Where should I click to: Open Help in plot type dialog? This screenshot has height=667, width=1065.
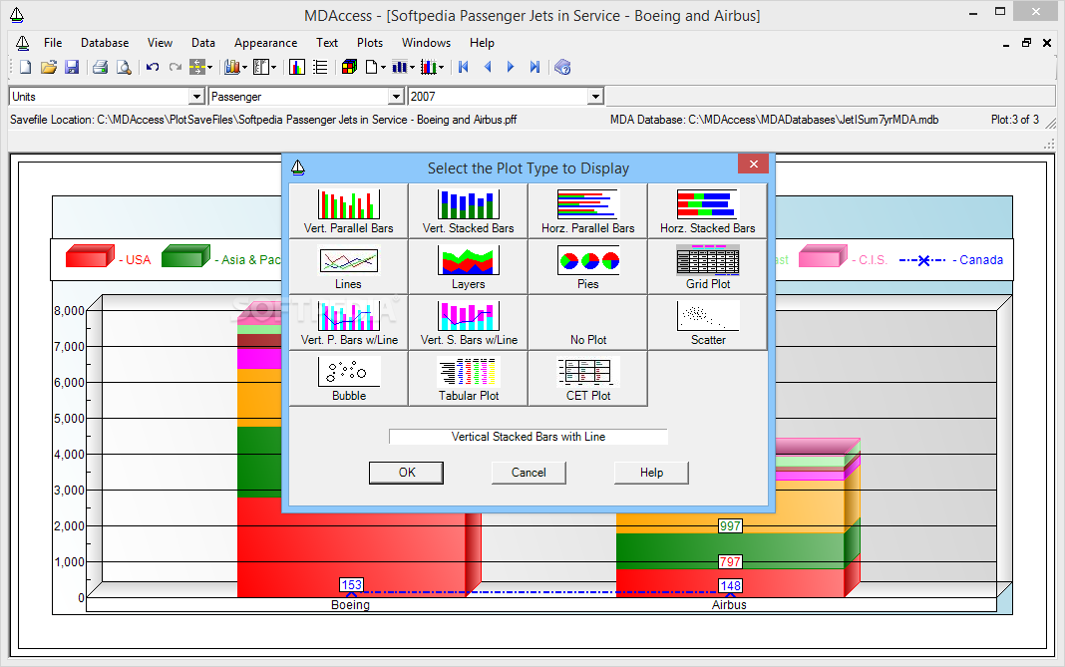click(x=651, y=473)
